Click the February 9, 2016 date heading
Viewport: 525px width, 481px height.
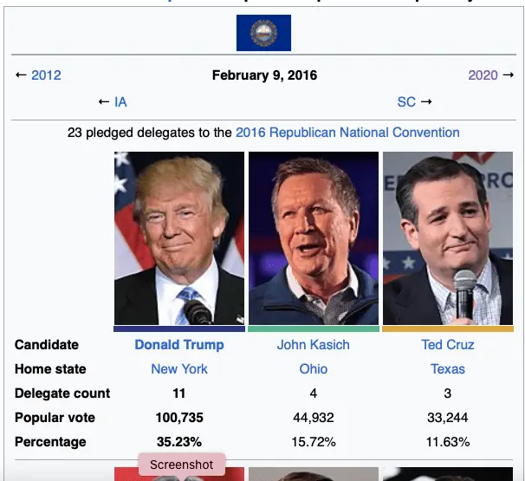pyautogui.click(x=264, y=75)
